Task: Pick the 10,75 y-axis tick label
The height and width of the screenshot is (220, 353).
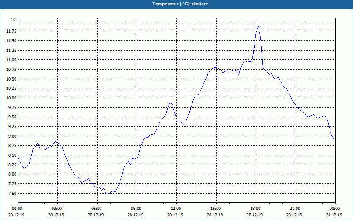Action: (x=11, y=70)
